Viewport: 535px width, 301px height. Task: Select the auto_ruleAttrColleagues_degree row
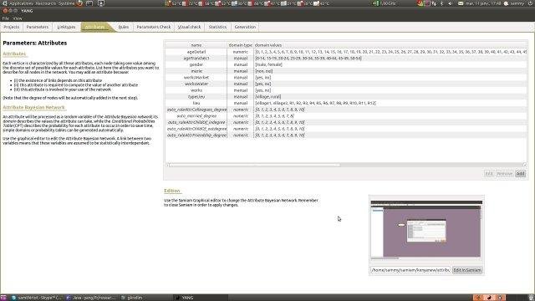tap(346, 110)
